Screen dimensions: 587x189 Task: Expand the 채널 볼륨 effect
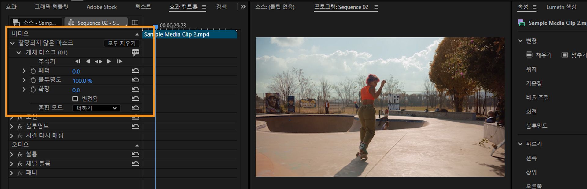(12, 164)
